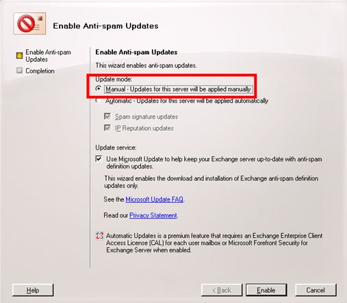The width and height of the screenshot is (347, 303).
Task: Select Enable Anti-spam Updates step label
Action: click(48, 56)
